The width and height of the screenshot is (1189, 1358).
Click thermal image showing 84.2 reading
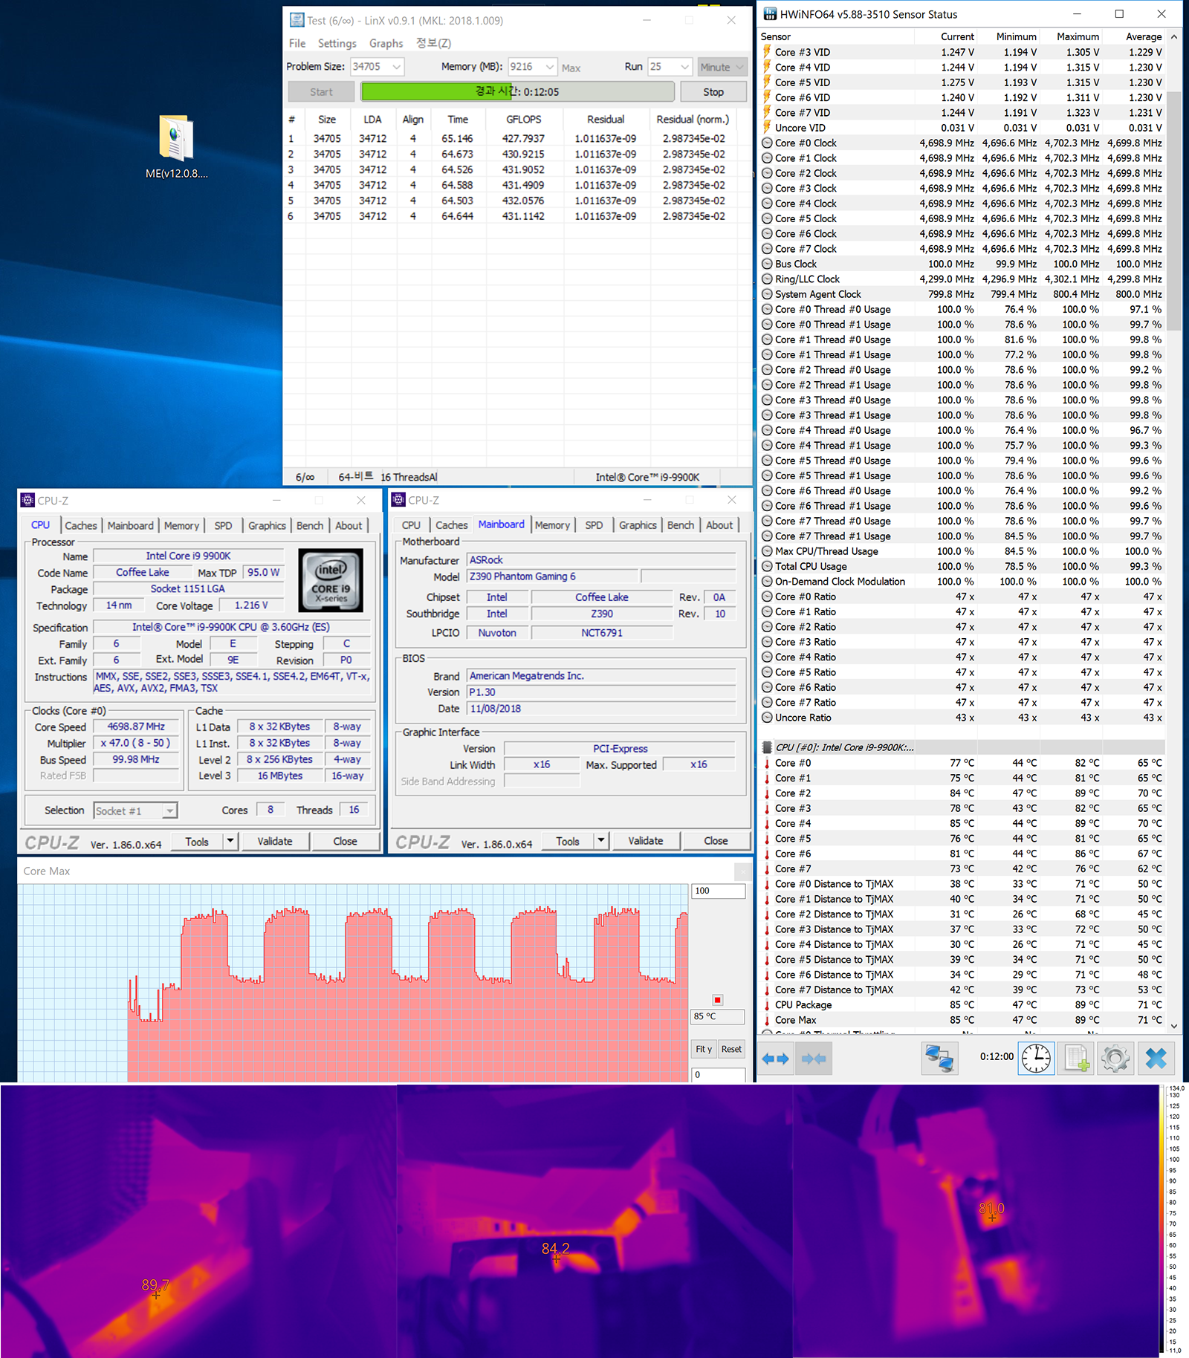click(594, 1221)
